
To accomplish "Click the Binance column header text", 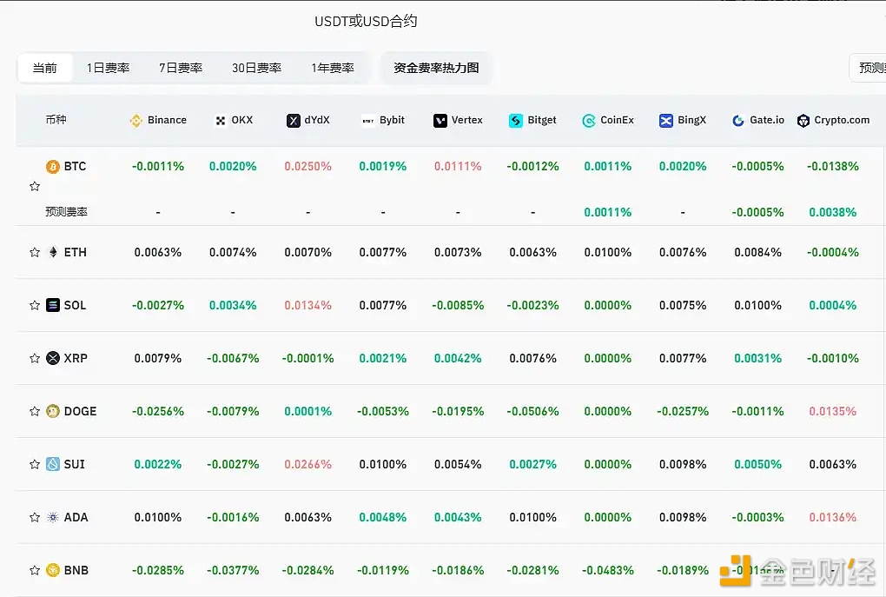I will point(168,121).
